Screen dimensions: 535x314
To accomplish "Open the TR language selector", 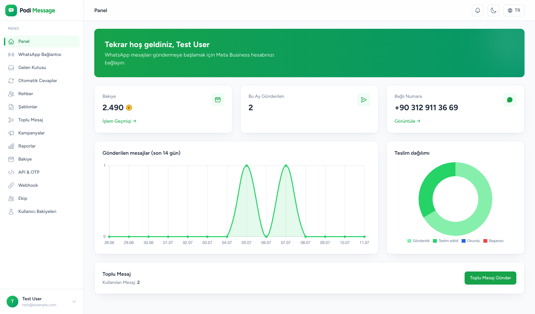I will point(514,10).
